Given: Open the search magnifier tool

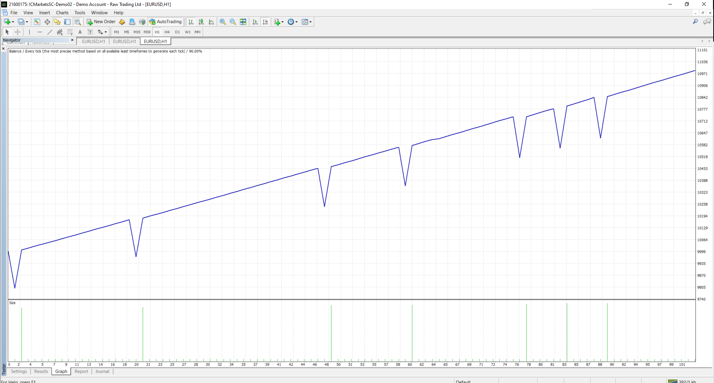Looking at the screenshot, I should click(x=695, y=22).
